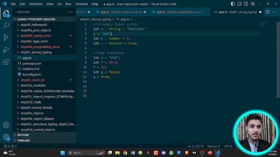Open the customize layout icon
Screen dimensions: 280x157
253,4
